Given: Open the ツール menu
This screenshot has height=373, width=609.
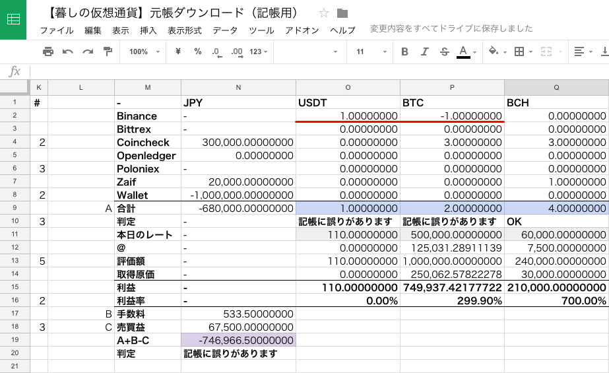Looking at the screenshot, I should (261, 30).
